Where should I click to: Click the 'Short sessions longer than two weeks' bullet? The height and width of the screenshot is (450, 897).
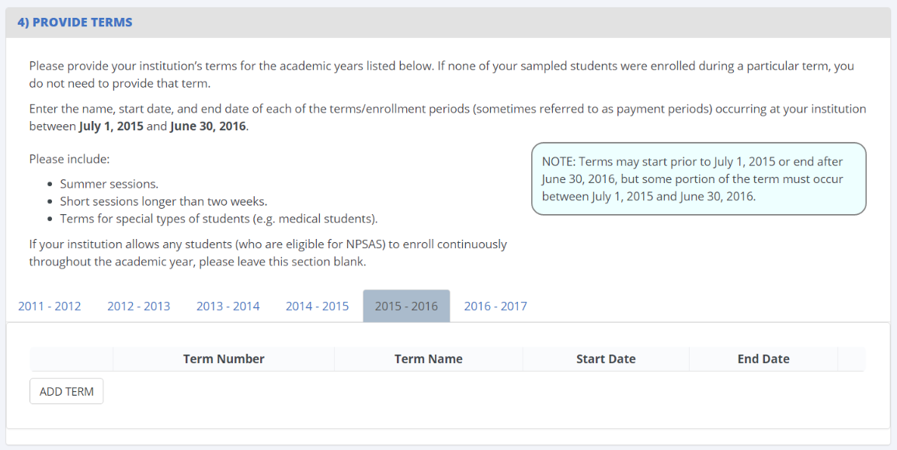tap(163, 201)
